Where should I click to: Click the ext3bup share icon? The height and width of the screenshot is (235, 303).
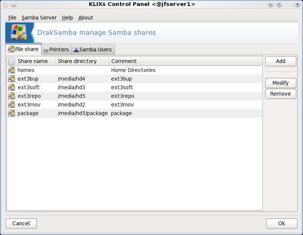click(12, 79)
